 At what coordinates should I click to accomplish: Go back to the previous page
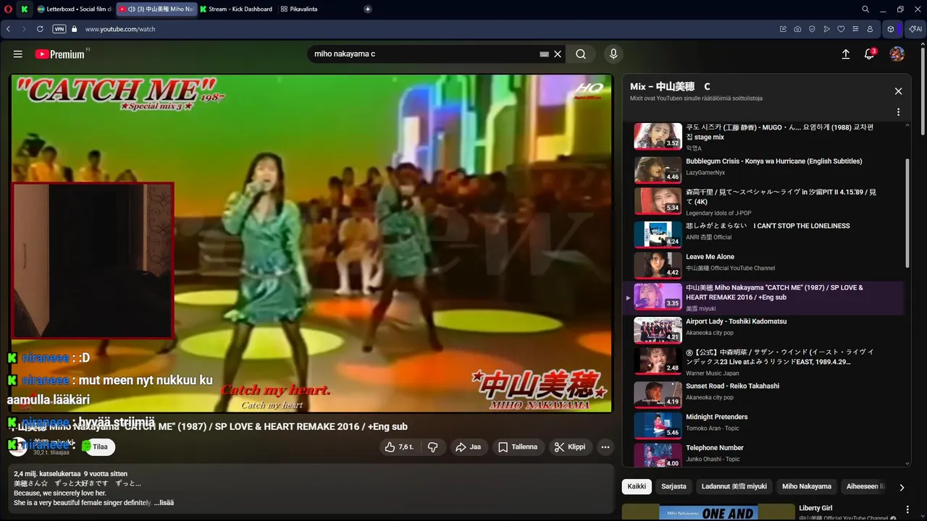8,29
